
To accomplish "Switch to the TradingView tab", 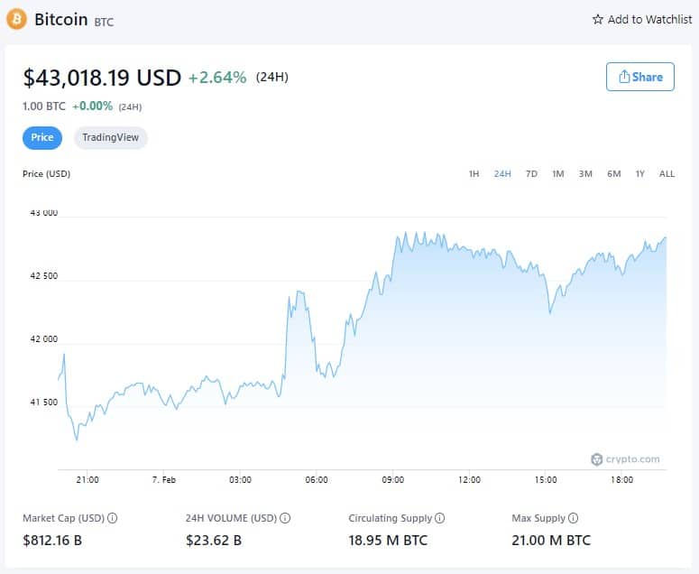I will (x=111, y=137).
